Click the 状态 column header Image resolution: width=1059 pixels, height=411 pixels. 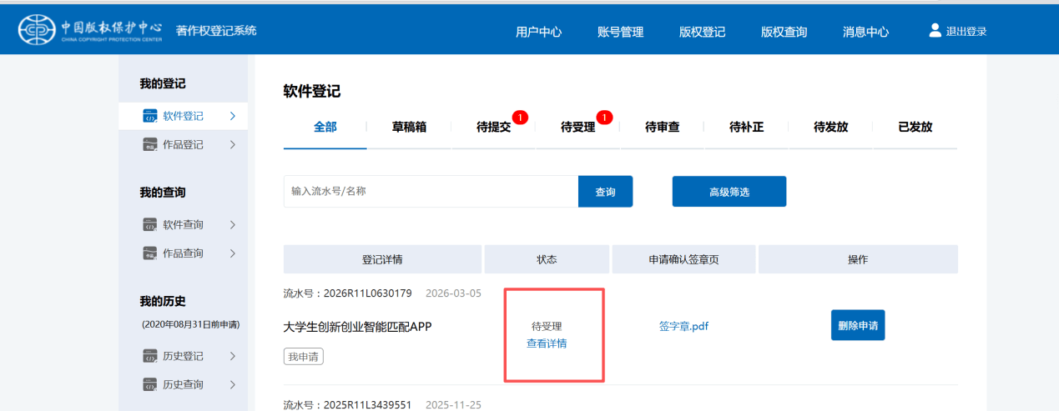547,259
